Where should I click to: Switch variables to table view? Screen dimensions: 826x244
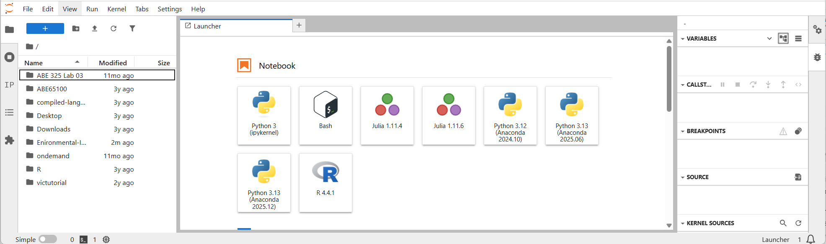(x=798, y=39)
